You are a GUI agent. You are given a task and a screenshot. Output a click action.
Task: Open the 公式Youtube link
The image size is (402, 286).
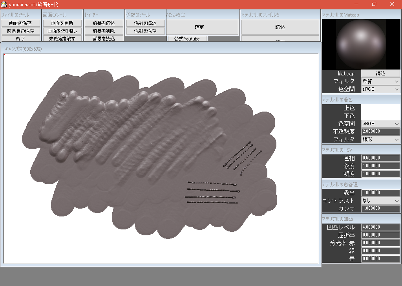(x=187, y=38)
